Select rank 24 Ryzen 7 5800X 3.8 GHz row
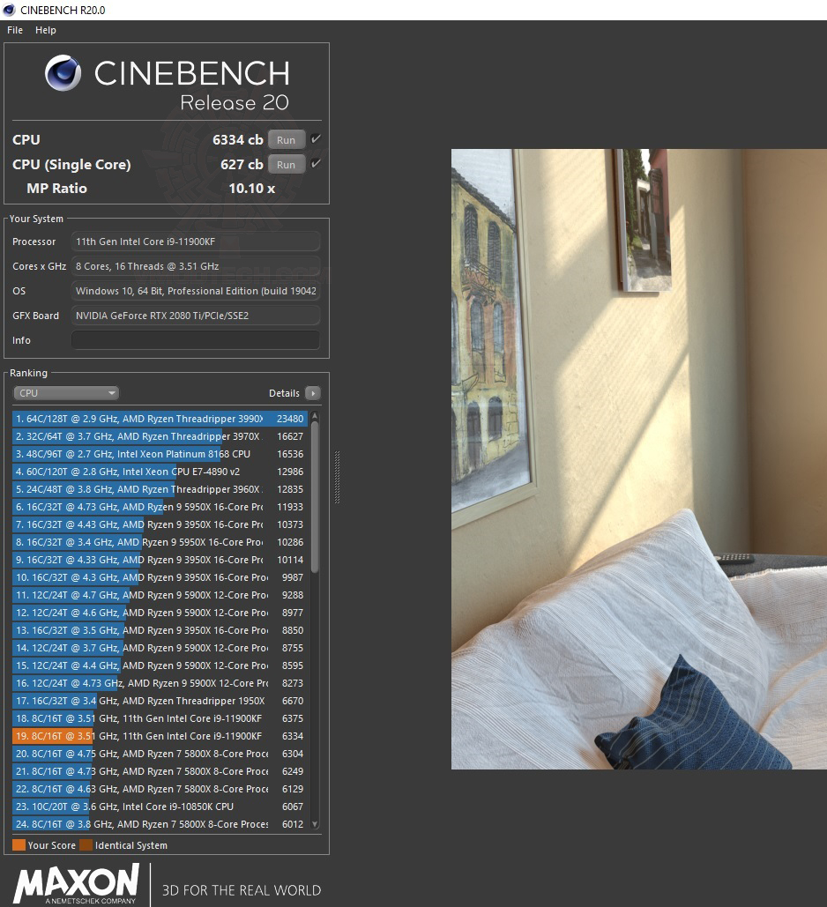Viewport: 827px width, 907px height. point(160,825)
